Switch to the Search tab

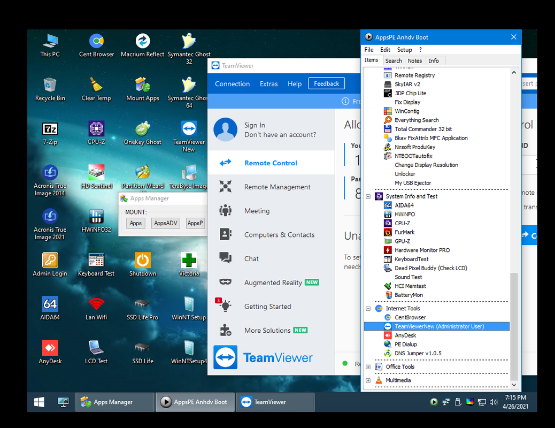pos(394,60)
